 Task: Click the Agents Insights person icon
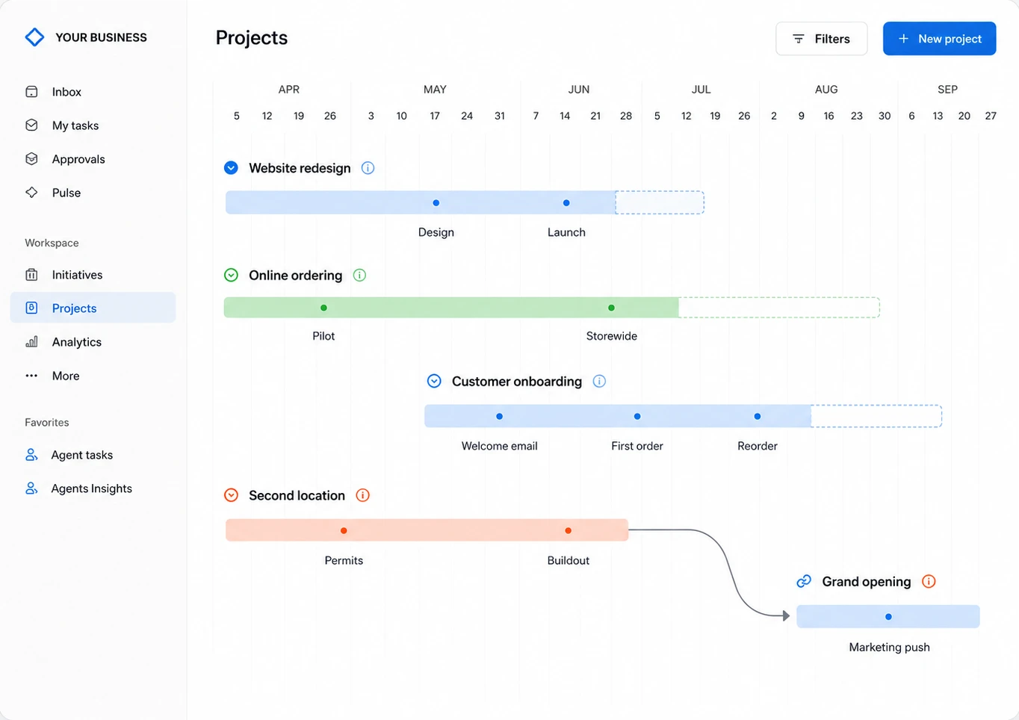[31, 488]
